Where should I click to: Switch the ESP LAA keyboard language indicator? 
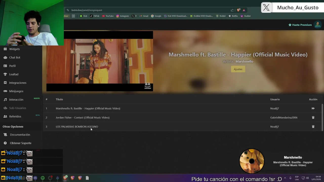297,178
